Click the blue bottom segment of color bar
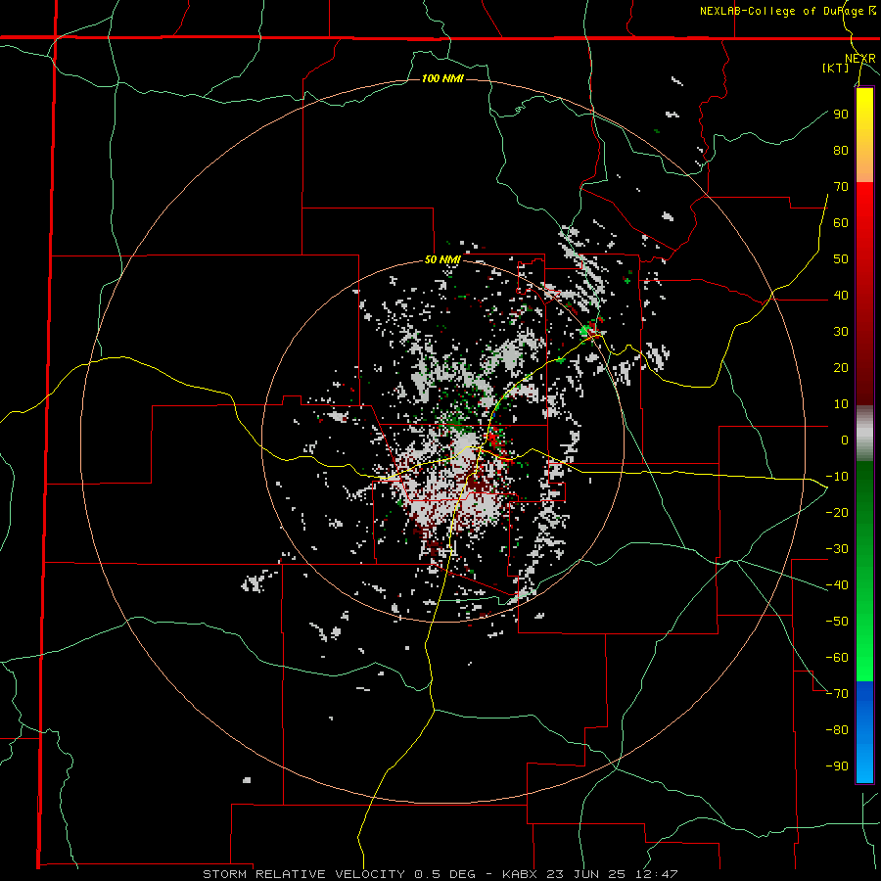Image resolution: width=881 pixels, height=881 pixels. point(864,732)
